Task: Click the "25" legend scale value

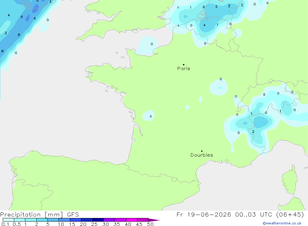Action: pos(94,224)
